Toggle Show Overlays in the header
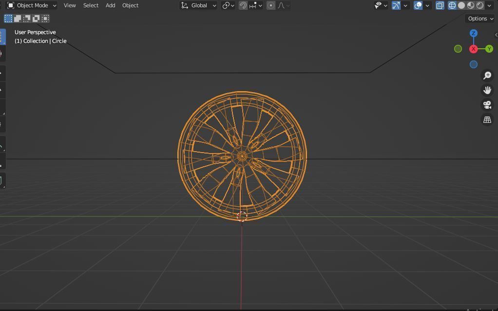 418,5
